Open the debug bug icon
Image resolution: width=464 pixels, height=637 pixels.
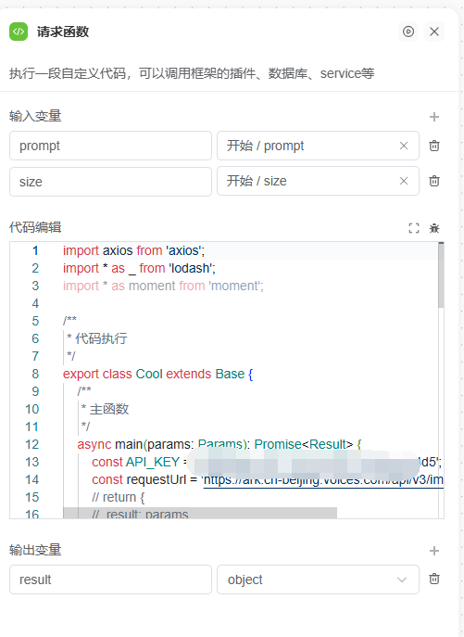click(x=434, y=228)
